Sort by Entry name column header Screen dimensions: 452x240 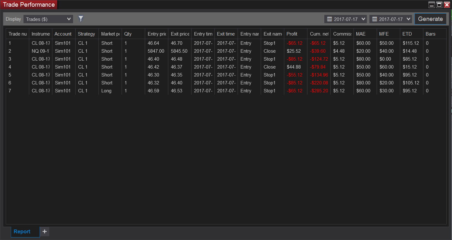249,34
